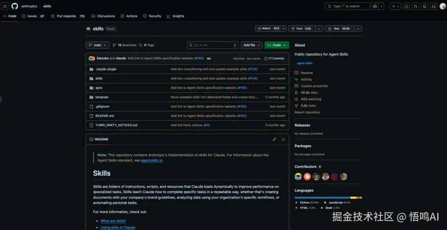Screen dimensions: 447x230
Task: Click Report repository link
Action: 307,112
